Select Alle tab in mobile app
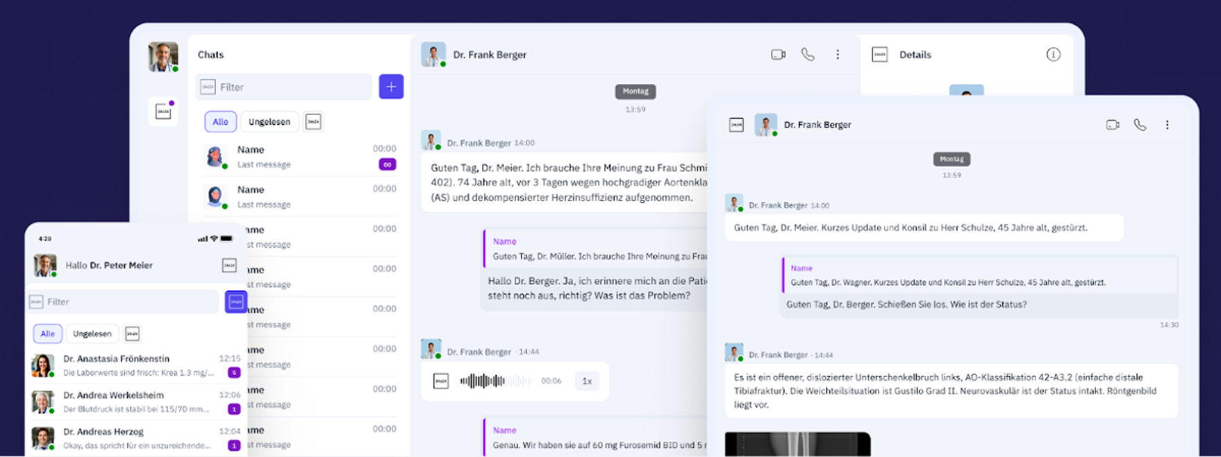The width and height of the screenshot is (1221, 457). point(47,334)
